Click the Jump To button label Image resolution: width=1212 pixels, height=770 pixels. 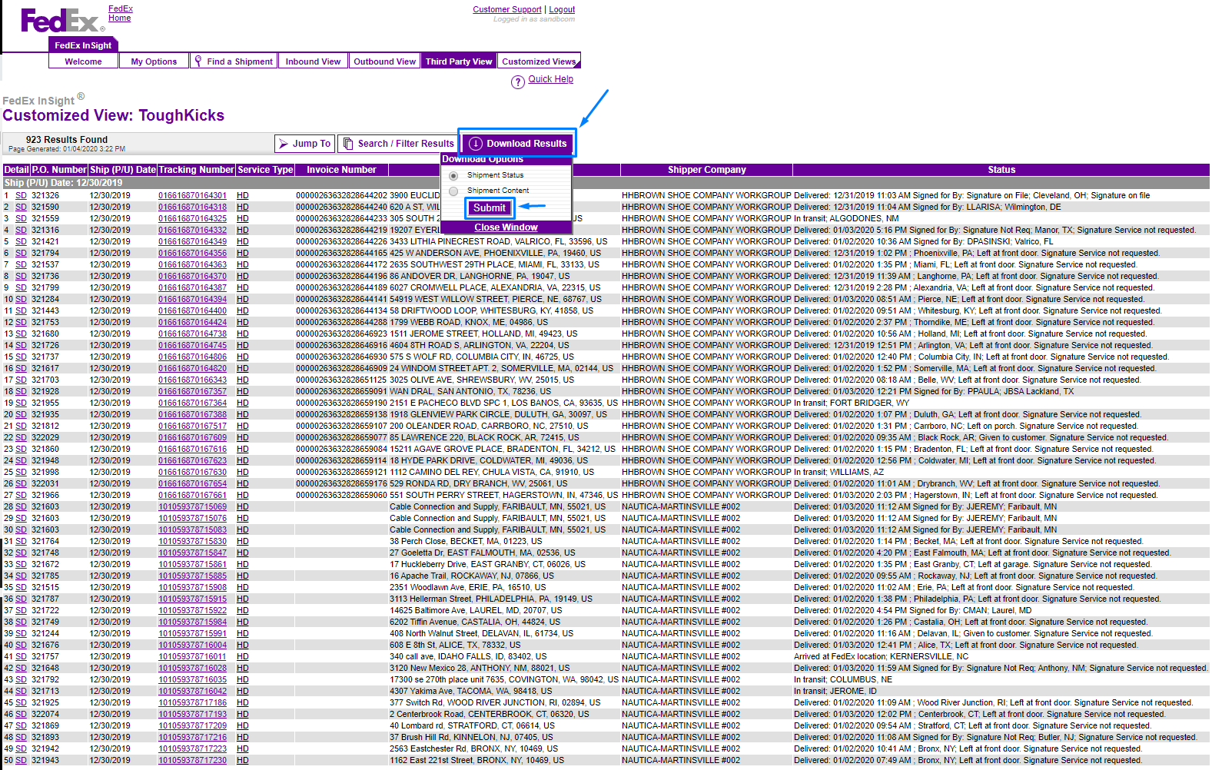pyautogui.click(x=311, y=144)
